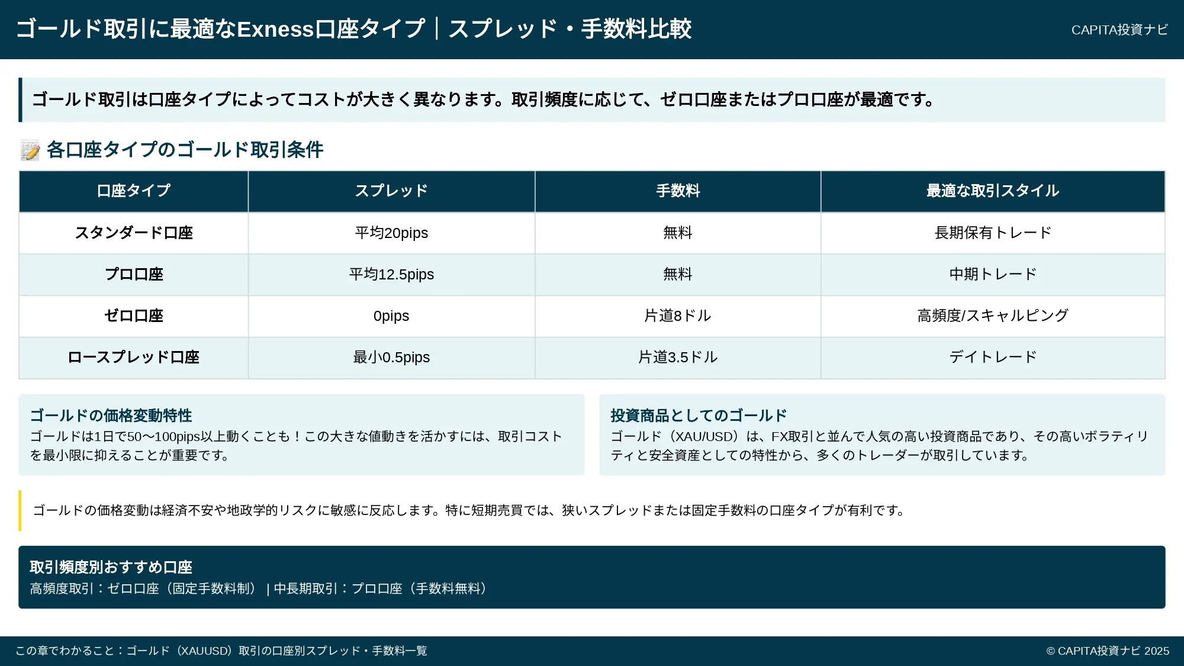Click the 手数料 column header
The width and height of the screenshot is (1184, 666).
[678, 191]
